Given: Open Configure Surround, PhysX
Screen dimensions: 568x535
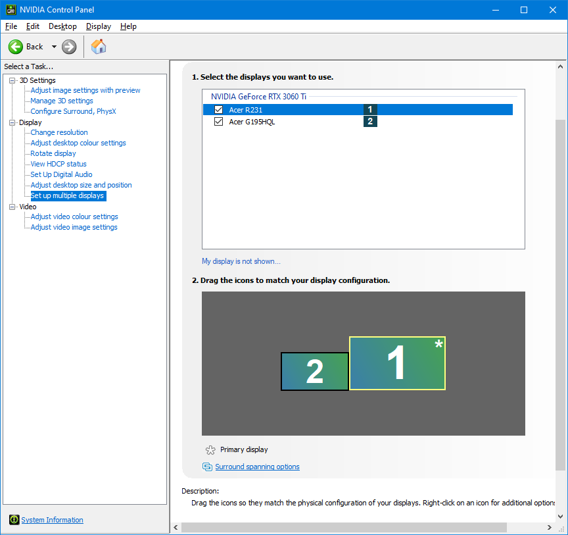Looking at the screenshot, I should pos(73,111).
